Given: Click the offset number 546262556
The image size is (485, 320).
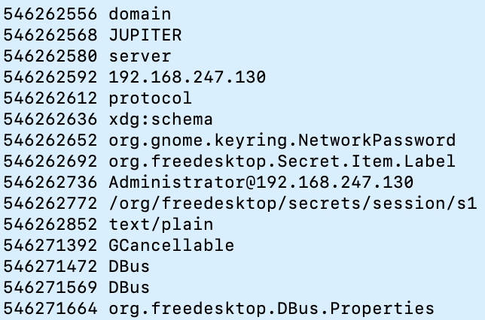Looking at the screenshot, I should 50,14.
